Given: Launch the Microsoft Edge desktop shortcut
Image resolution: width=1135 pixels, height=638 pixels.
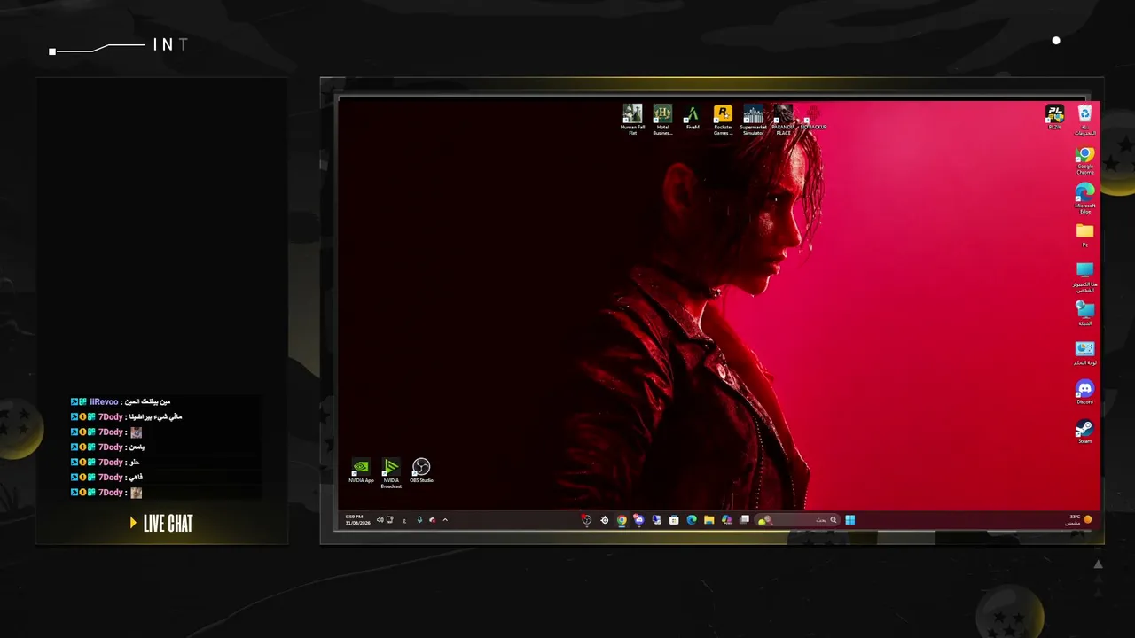Looking at the screenshot, I should point(1085,199).
